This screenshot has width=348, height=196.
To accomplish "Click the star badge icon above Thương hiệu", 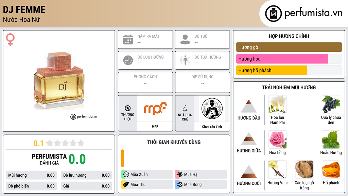I will click(128, 108).
